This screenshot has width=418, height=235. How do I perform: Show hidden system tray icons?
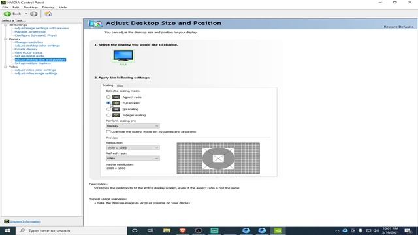pyautogui.click(x=337, y=230)
